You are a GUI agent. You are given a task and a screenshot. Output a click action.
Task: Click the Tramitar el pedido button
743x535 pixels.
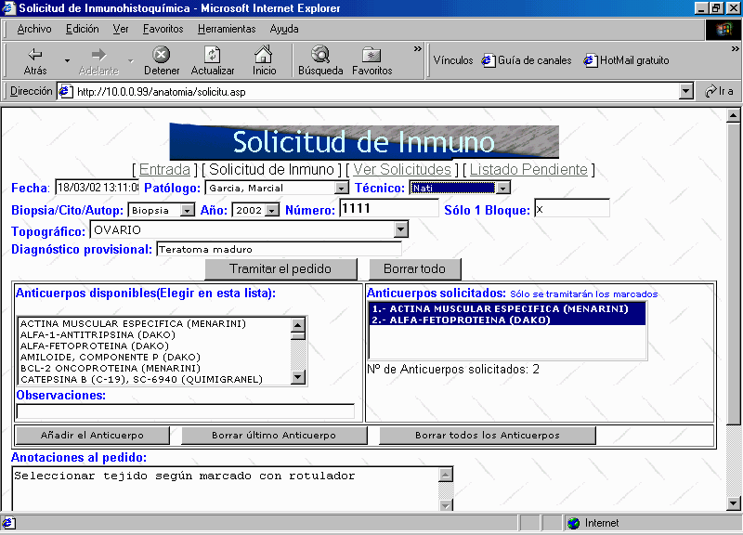(280, 269)
